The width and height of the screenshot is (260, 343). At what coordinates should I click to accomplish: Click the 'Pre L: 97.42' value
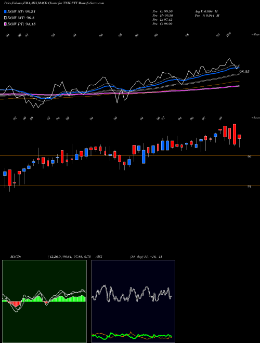click(x=163, y=20)
